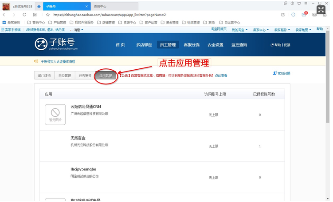Open the 产品管理 bookmark folder
Image resolution: width=333 pixels, height=202 pixels.
point(57,22)
